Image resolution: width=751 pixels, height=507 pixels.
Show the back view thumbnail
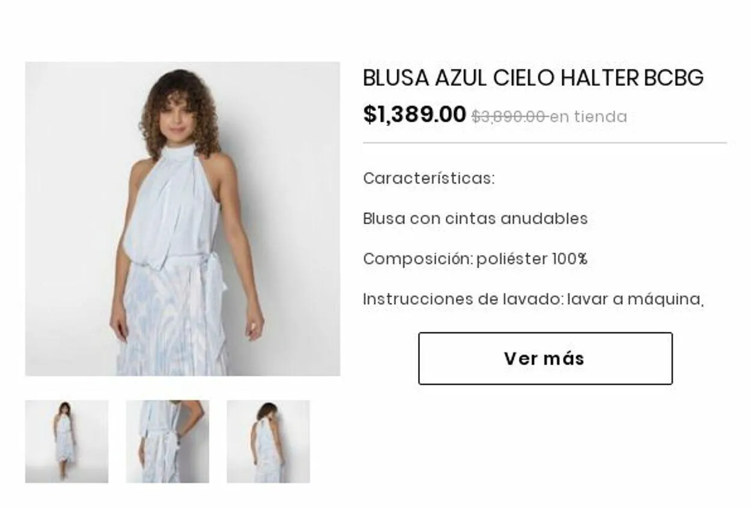tap(269, 442)
